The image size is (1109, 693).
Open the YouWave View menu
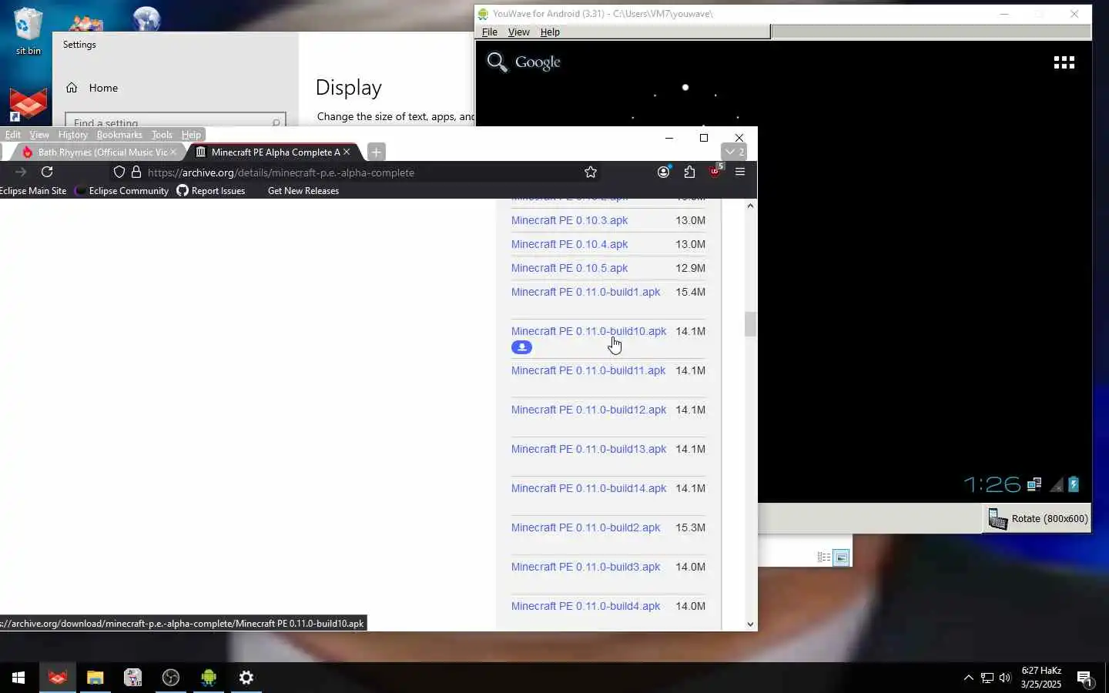coord(518,32)
